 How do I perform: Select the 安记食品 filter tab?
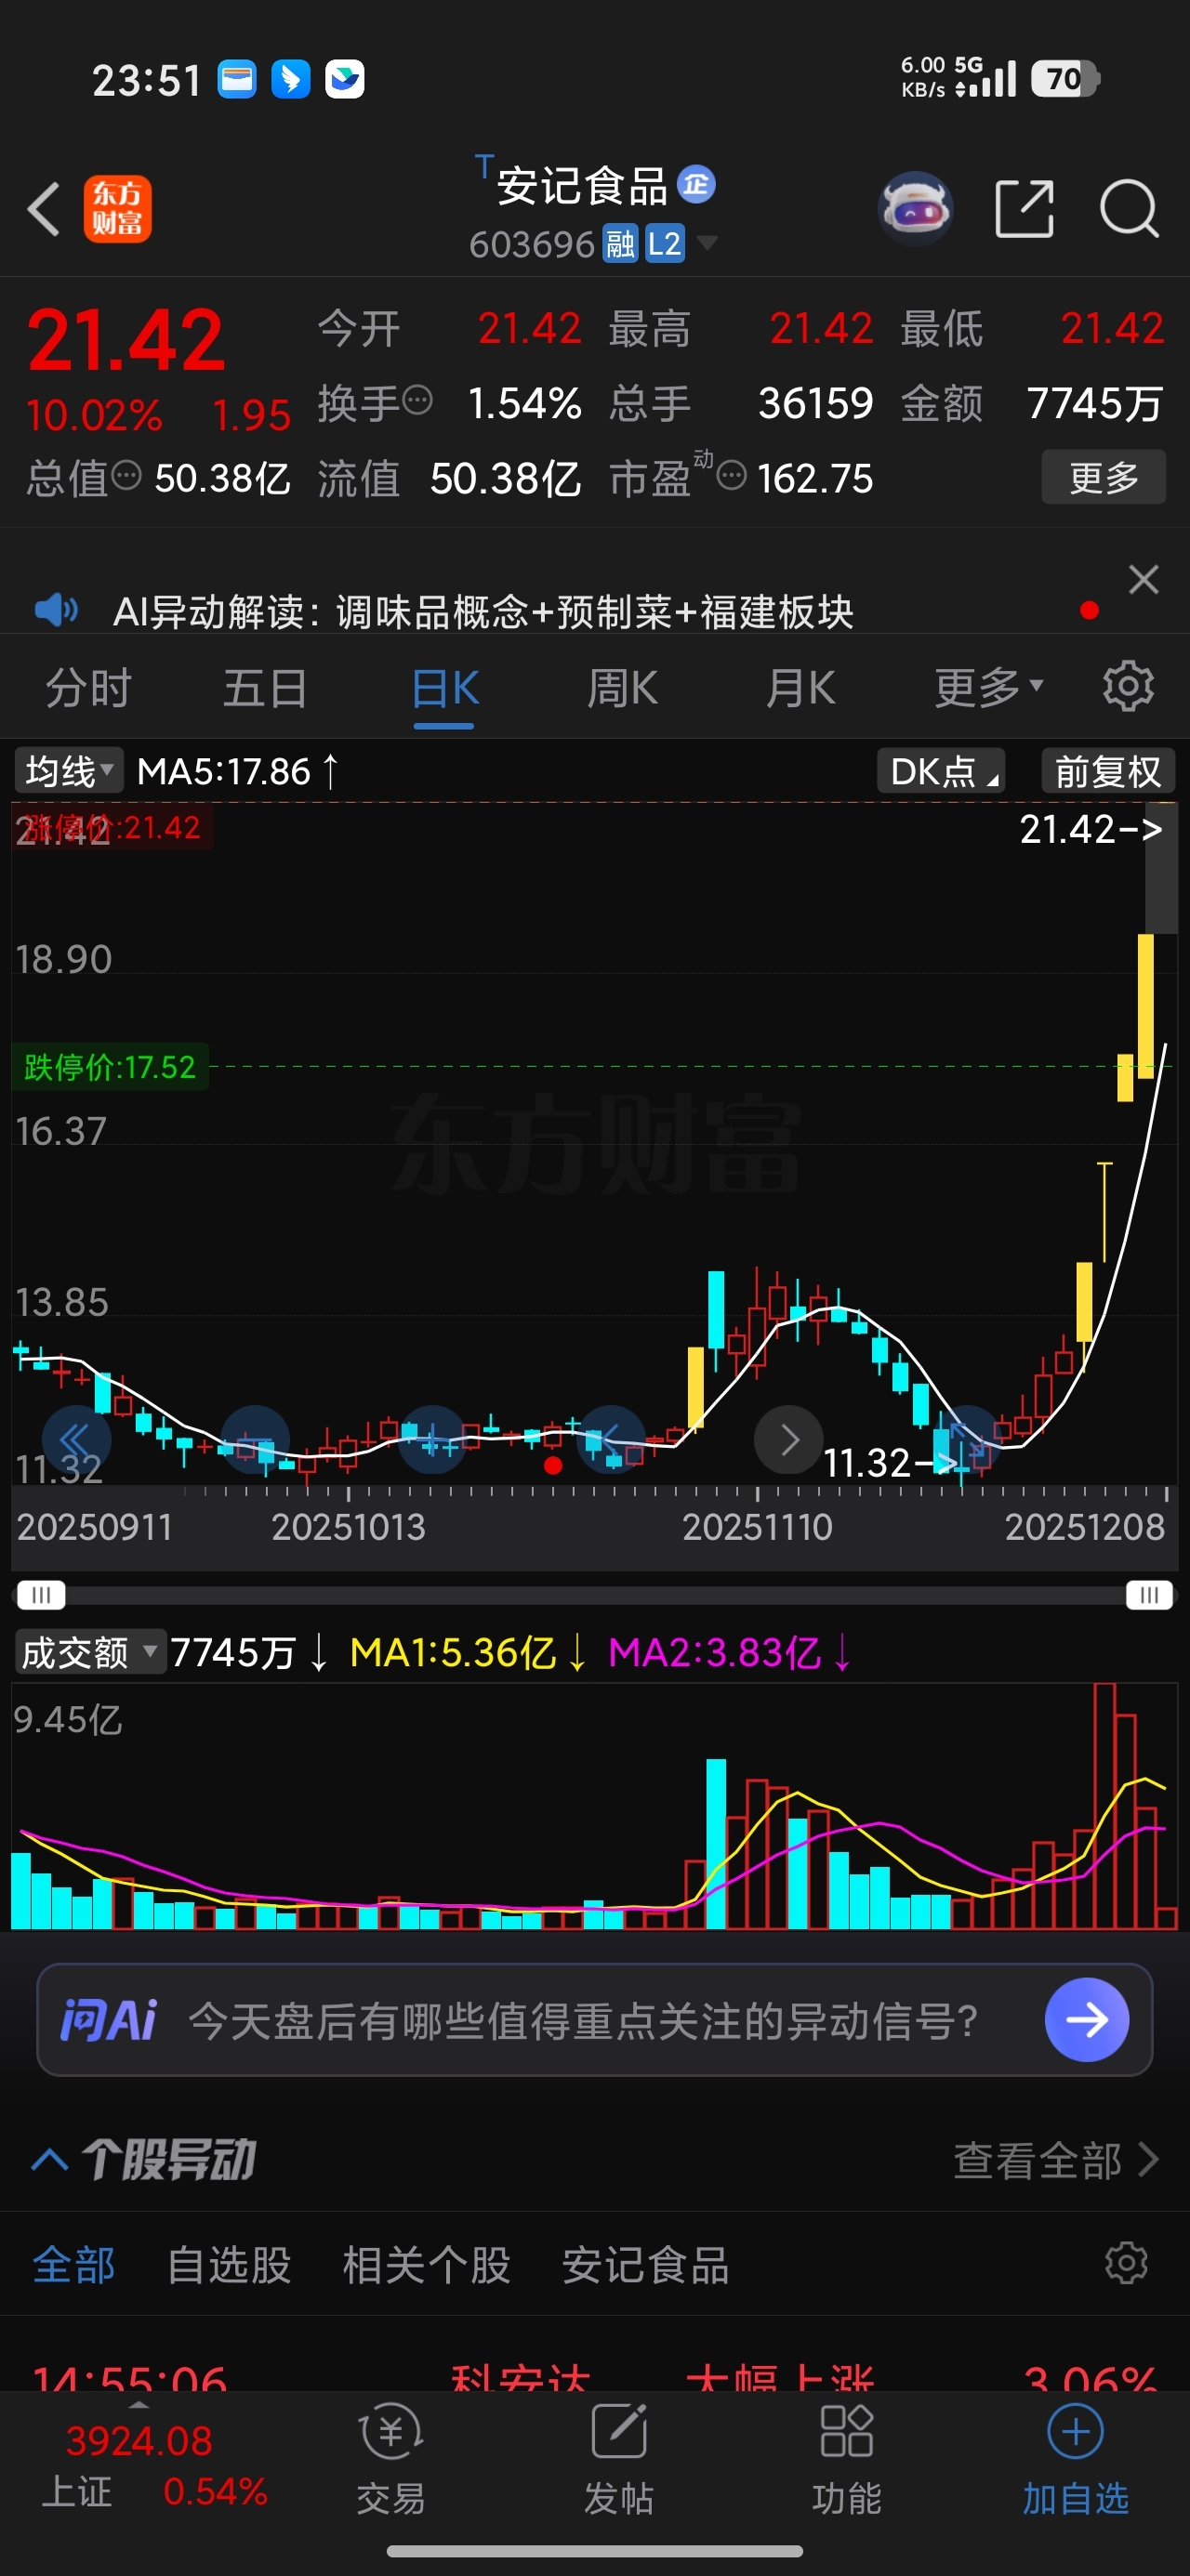coord(645,2265)
